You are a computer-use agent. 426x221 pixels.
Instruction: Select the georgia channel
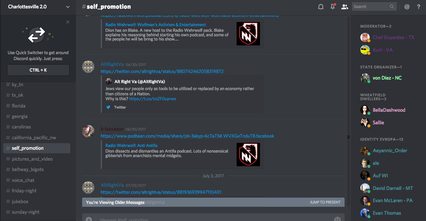click(20, 116)
